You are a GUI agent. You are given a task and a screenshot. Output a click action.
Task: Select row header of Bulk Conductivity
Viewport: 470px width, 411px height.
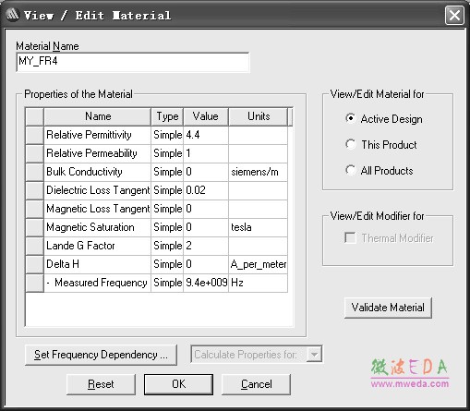[x=34, y=172]
